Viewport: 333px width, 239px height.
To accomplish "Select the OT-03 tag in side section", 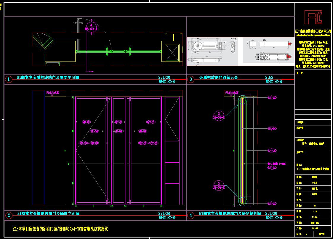I will 272,151.
